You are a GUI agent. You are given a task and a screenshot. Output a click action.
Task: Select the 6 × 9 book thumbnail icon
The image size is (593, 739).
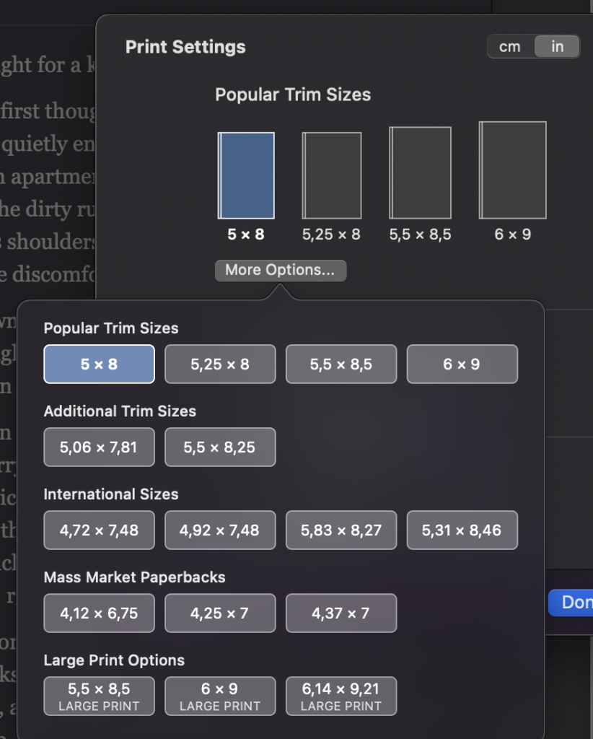tap(512, 170)
